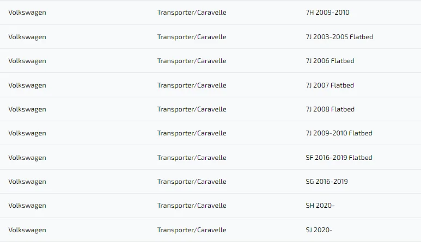Click the 7J 2003-2005 Flatbed cell
This screenshot has height=242, width=421.
[x=339, y=37]
